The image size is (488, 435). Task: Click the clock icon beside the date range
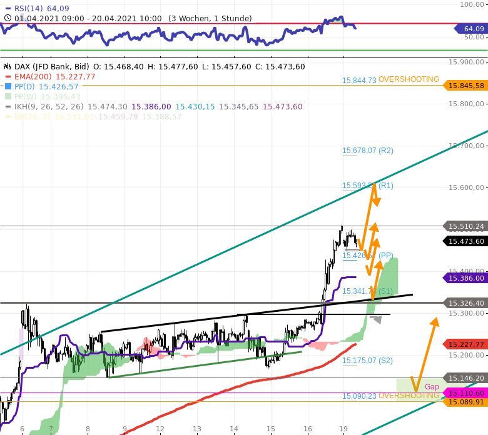pyautogui.click(x=8, y=18)
